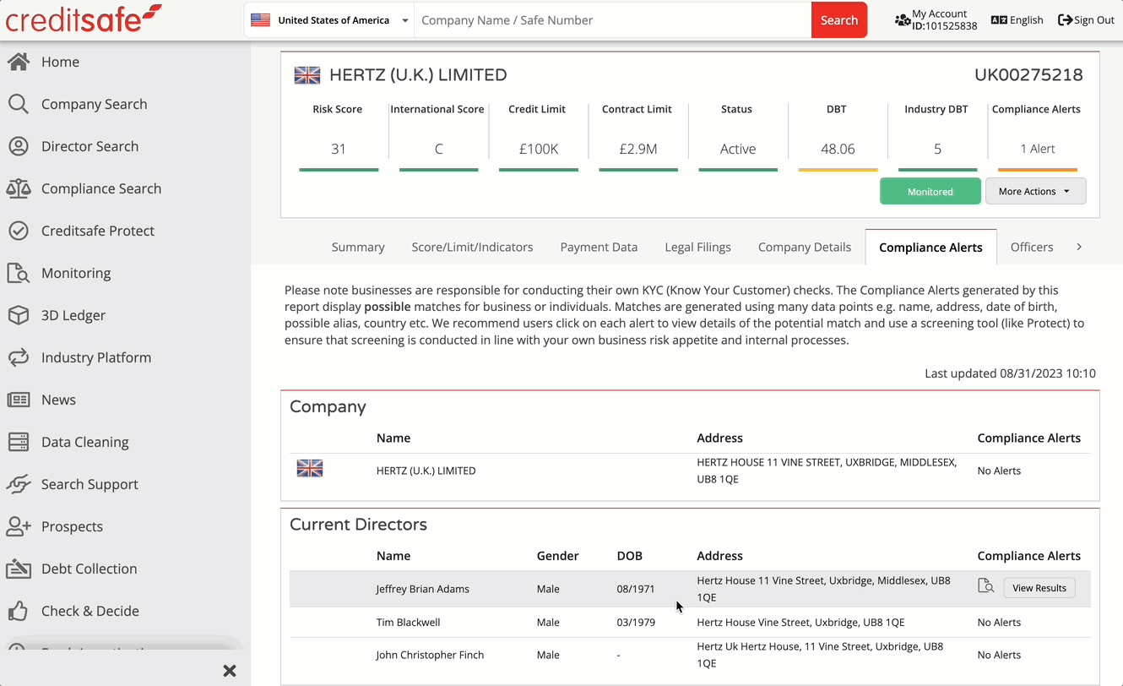Click the Credit Limit value £100K

coord(538,149)
